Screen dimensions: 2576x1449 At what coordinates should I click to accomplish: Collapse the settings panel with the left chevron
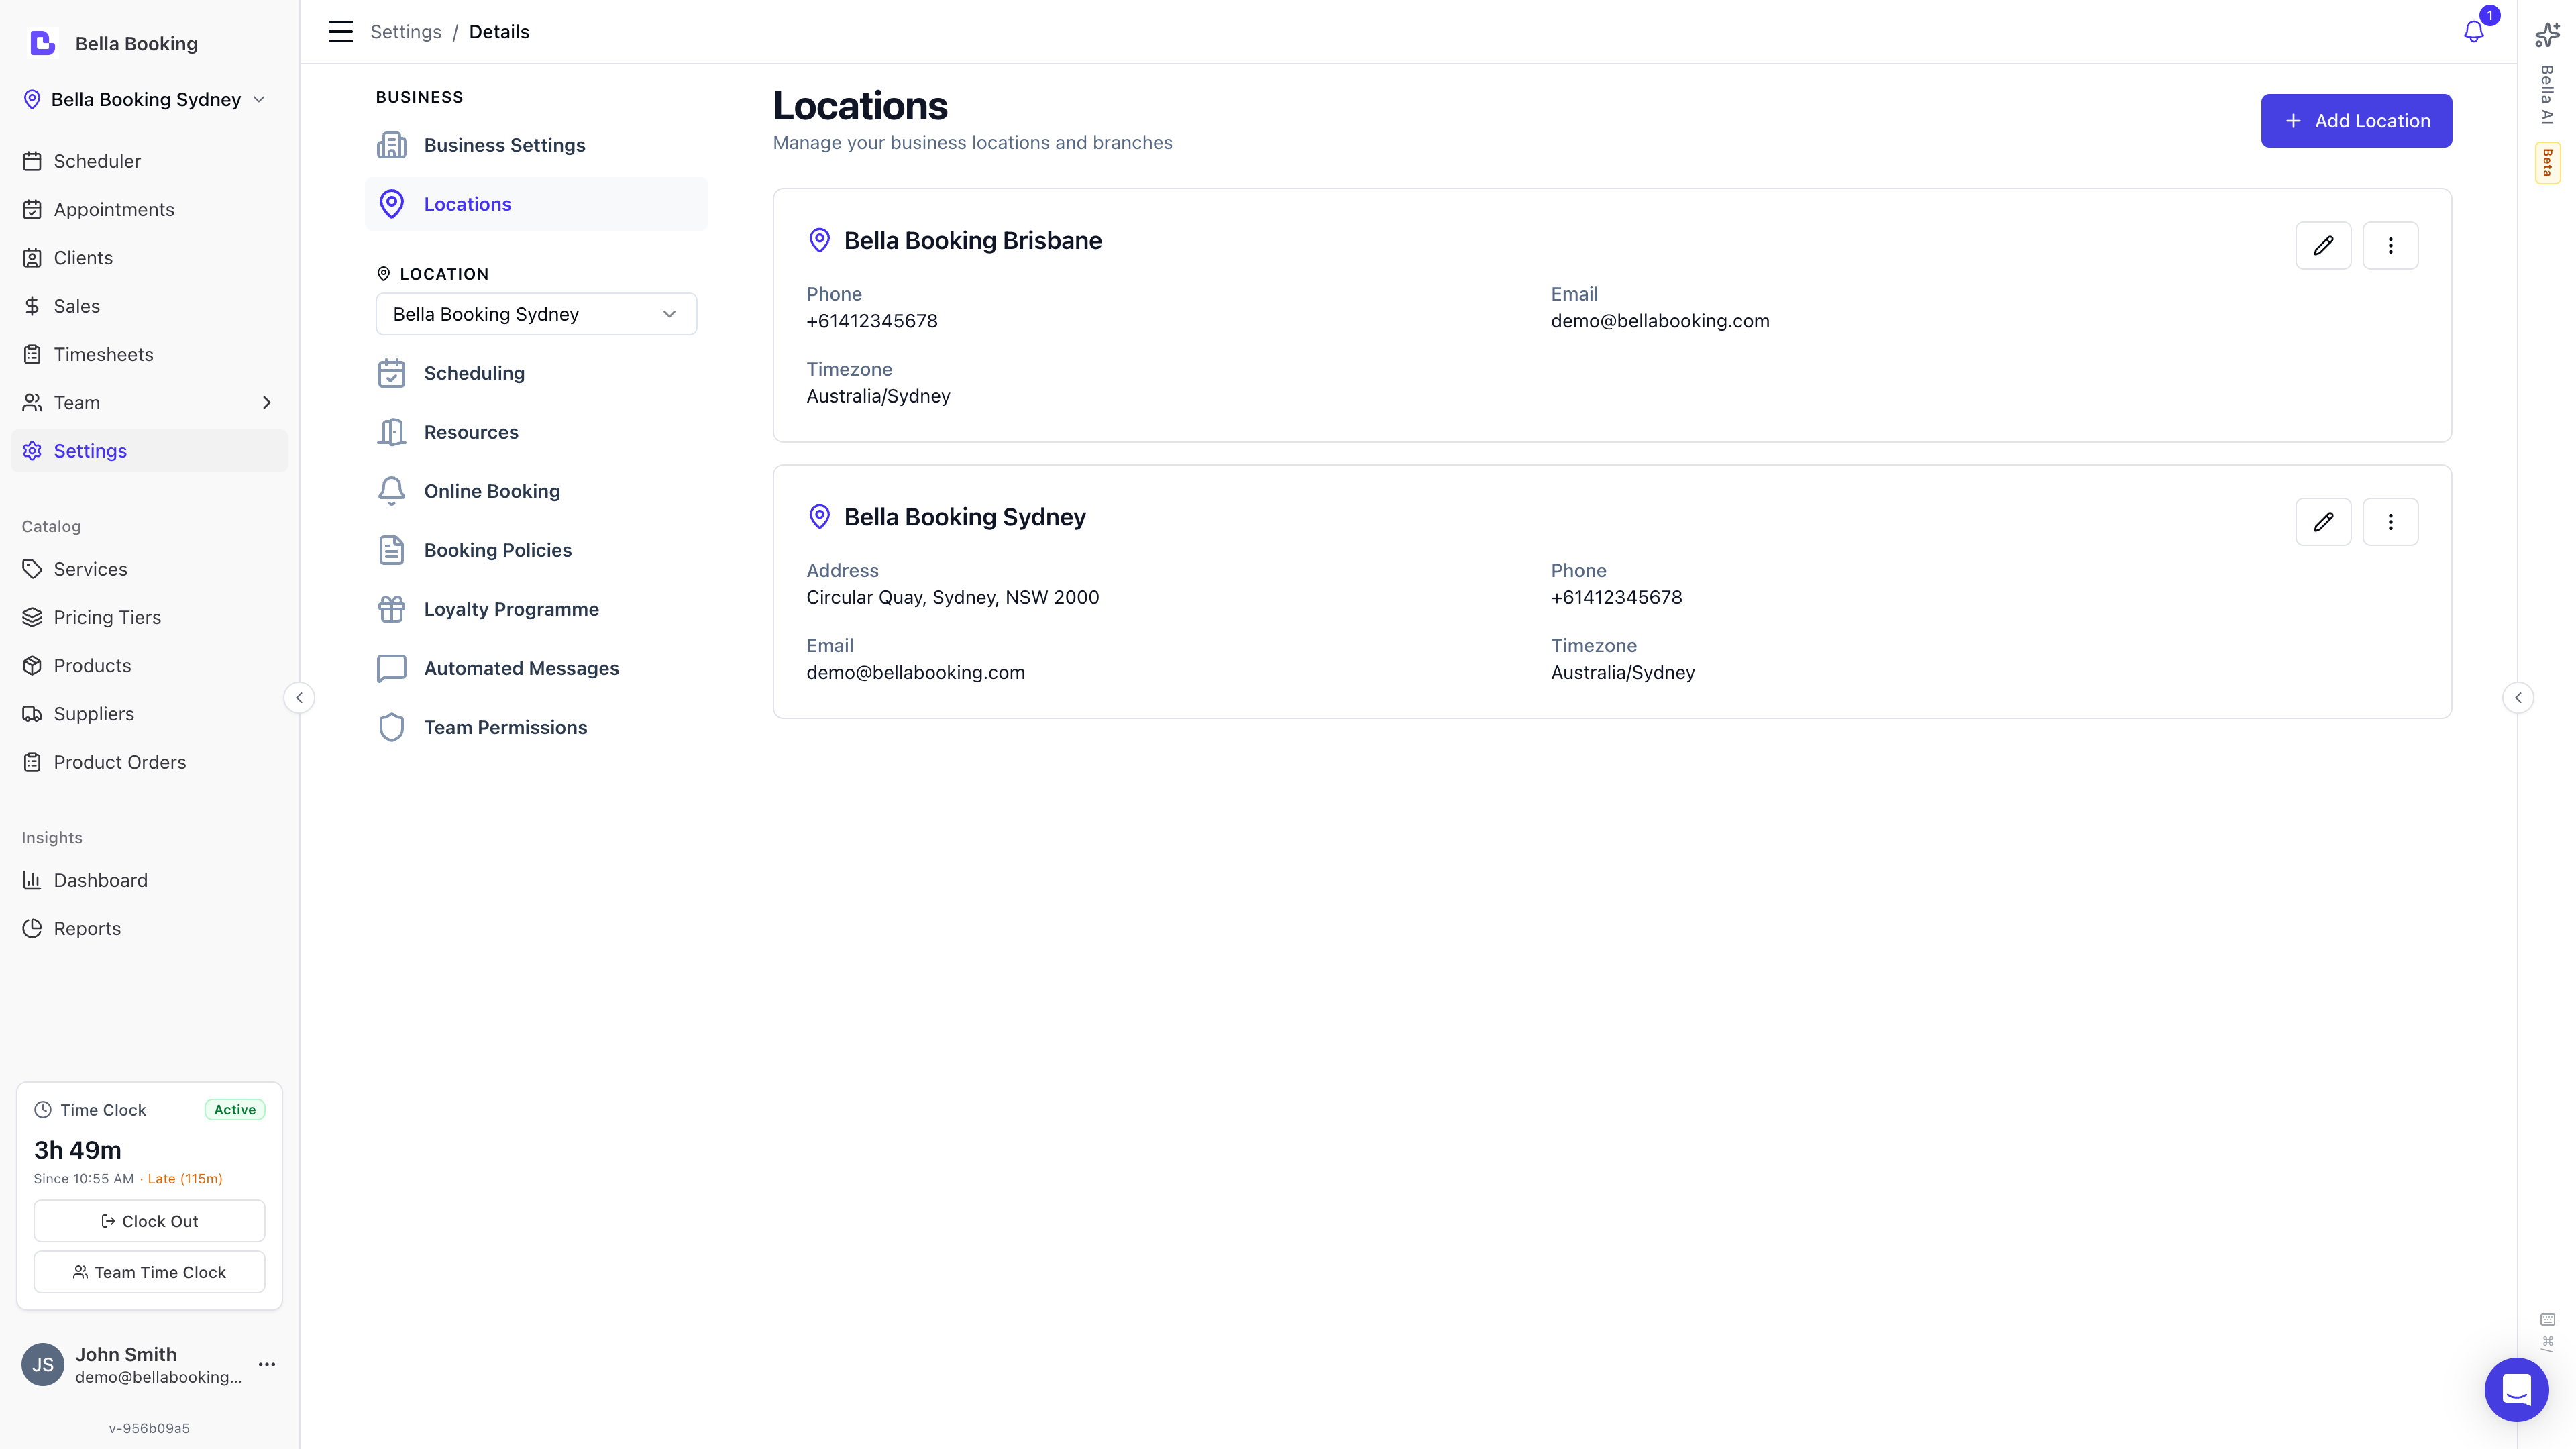[x=299, y=698]
